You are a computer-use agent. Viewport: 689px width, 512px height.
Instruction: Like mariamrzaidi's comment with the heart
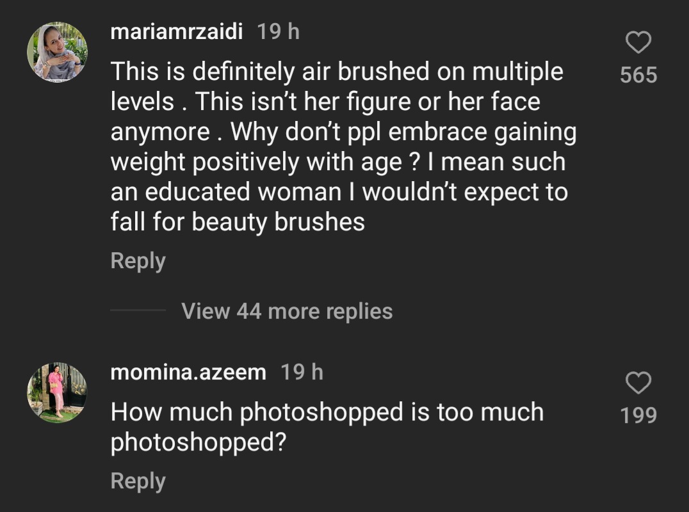tap(638, 44)
